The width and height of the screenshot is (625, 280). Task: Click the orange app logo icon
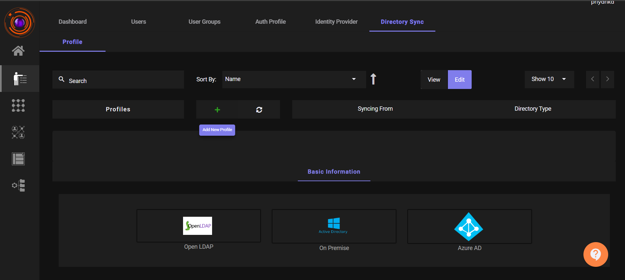19,23
